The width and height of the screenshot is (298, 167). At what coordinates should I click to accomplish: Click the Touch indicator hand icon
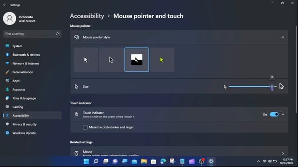[76, 115]
